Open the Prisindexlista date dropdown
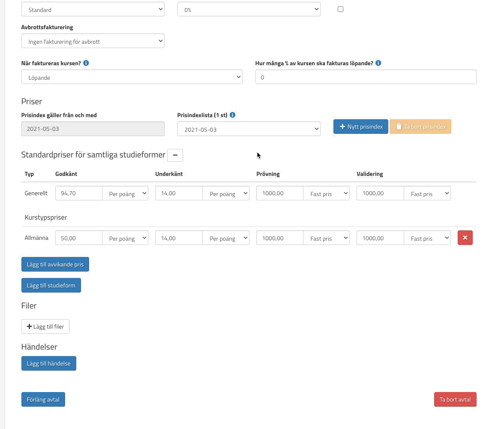This screenshot has width=492, height=429. tap(249, 129)
